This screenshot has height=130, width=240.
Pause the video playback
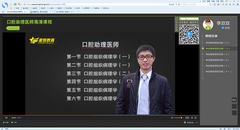click(x=6, y=118)
